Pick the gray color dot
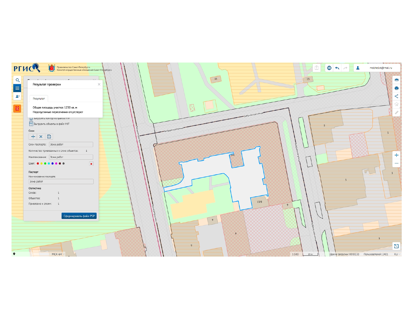Viewport: 413px width, 319px height. [x=64, y=164]
